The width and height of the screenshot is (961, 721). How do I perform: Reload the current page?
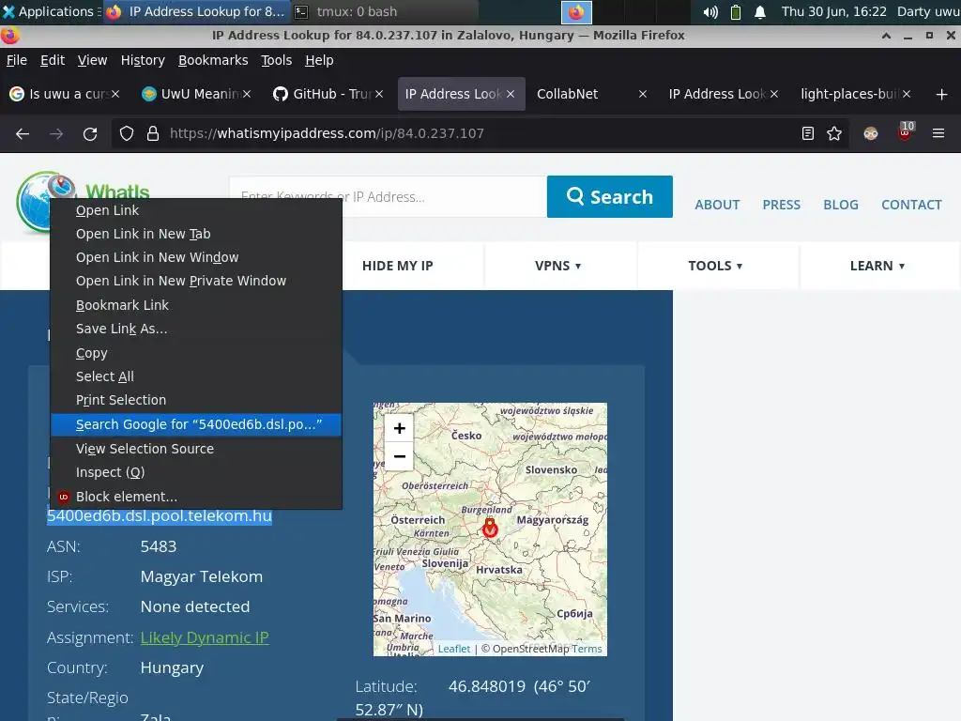(90, 133)
